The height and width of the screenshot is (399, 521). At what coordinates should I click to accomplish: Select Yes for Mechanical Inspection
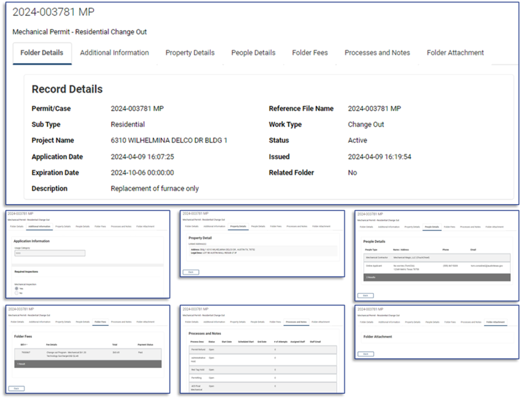(16, 289)
